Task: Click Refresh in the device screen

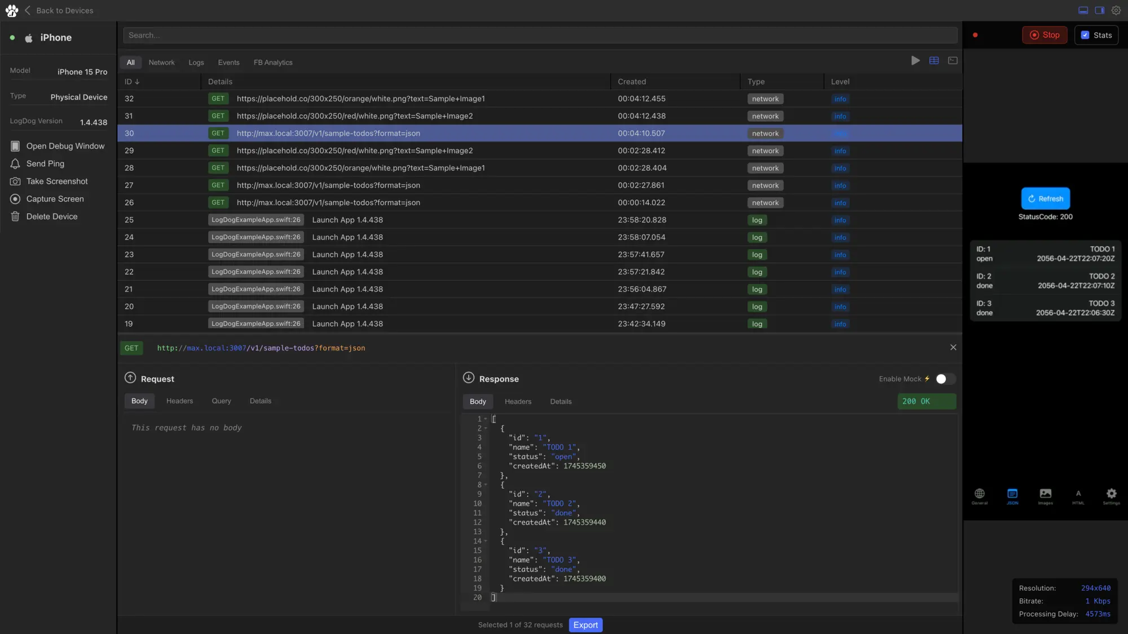Action: pyautogui.click(x=1046, y=198)
